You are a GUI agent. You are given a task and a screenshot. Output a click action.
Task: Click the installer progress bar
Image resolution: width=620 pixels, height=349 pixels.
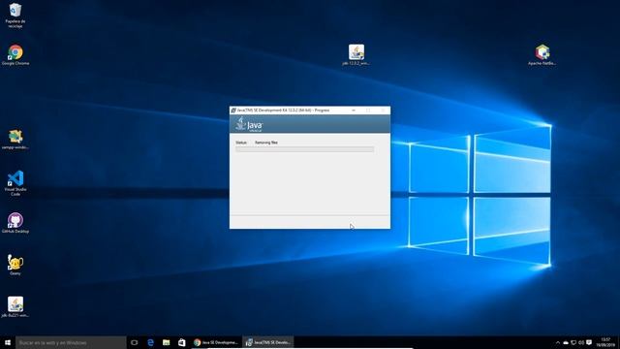pos(304,149)
